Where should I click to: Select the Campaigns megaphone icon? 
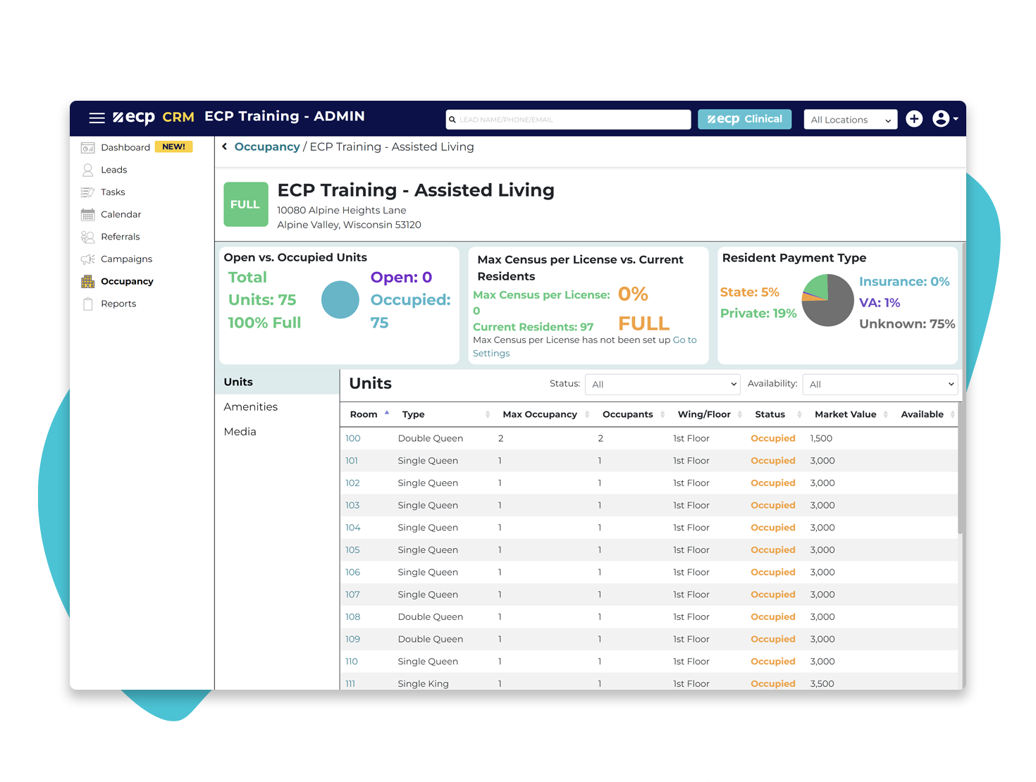[x=88, y=259]
